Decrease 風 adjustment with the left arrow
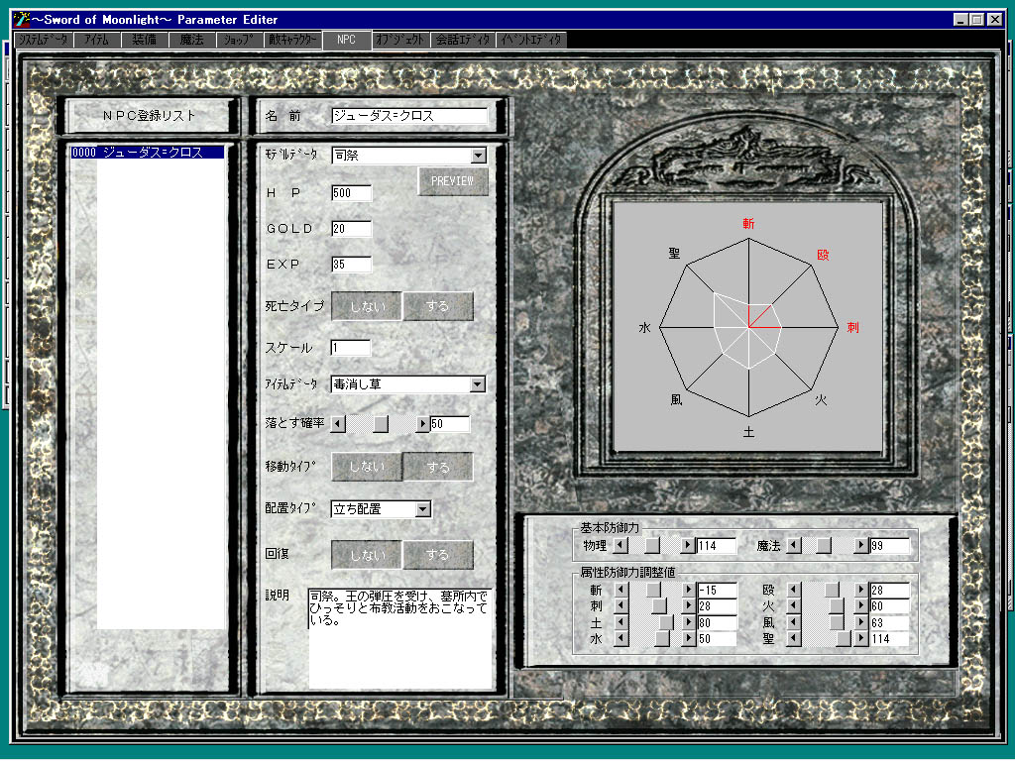Viewport: 1015px width, 761px height. (794, 622)
